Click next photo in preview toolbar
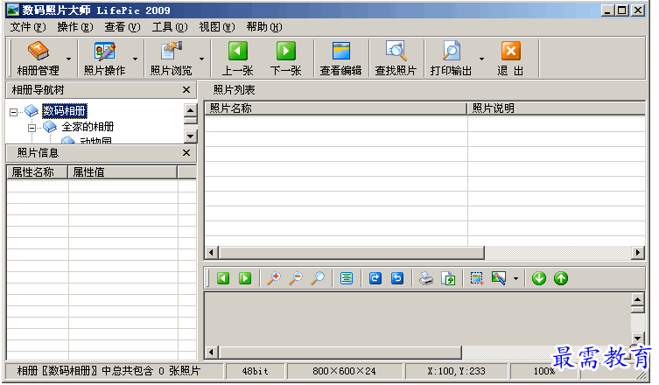The height and width of the screenshot is (385, 659). [x=245, y=278]
